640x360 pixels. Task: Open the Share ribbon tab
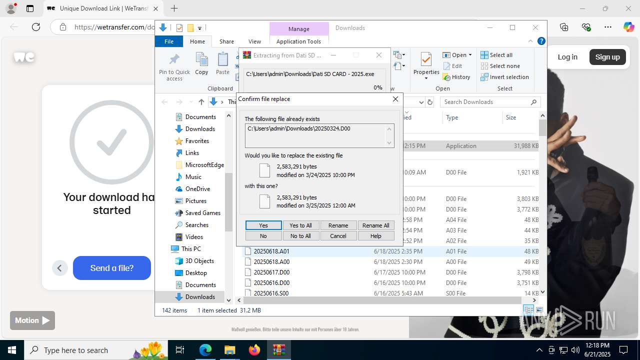point(226,41)
